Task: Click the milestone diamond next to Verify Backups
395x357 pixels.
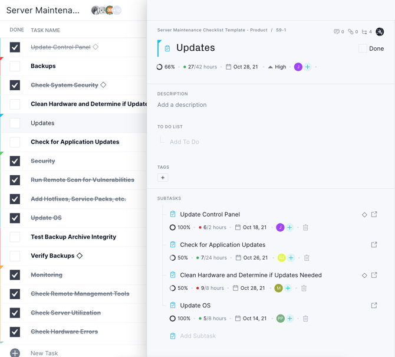Action: coord(80,256)
